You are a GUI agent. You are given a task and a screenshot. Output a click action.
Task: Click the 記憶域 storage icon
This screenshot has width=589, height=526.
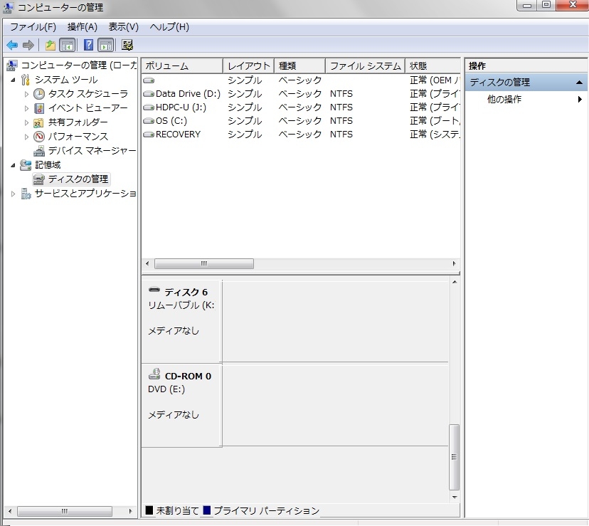pos(25,164)
